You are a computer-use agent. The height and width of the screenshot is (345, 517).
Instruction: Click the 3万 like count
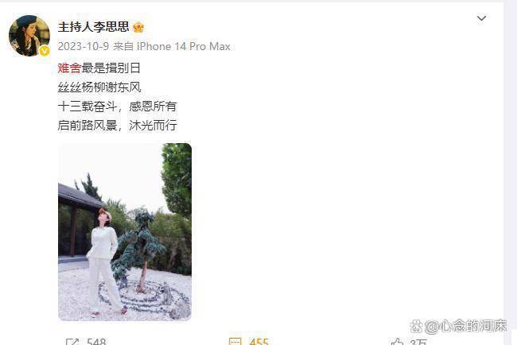418,342
